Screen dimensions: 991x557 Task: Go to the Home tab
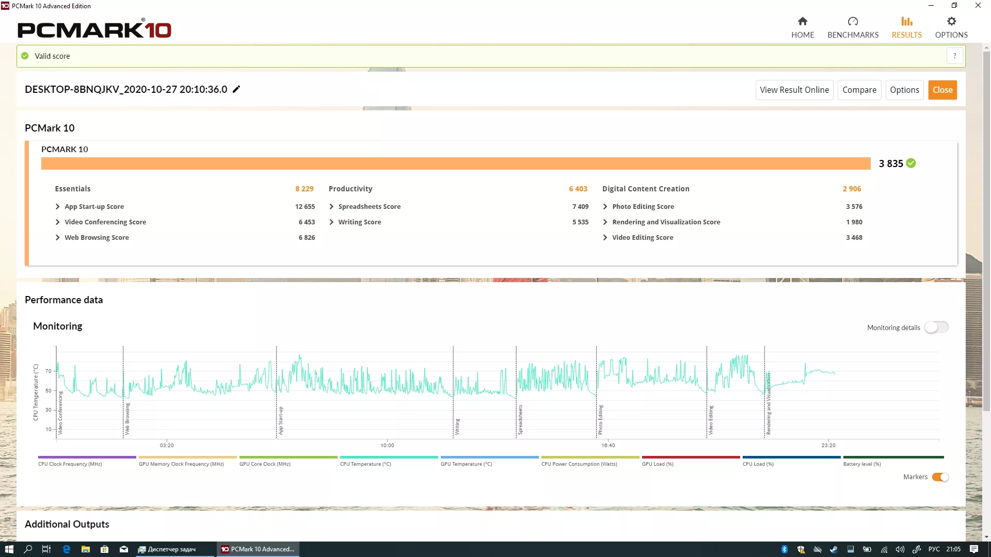click(803, 27)
